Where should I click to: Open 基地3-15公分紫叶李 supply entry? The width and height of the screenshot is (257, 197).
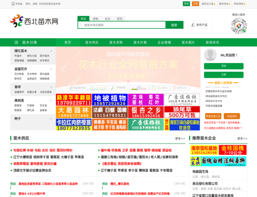32,193
